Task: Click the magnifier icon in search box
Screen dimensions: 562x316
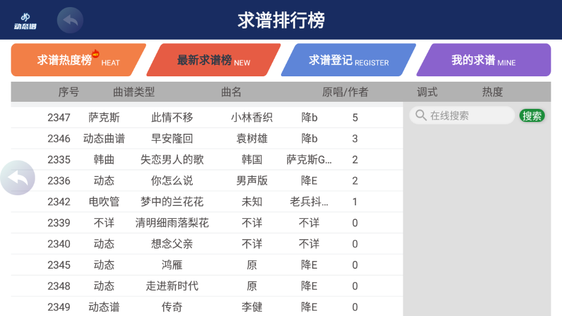Action: tap(421, 115)
